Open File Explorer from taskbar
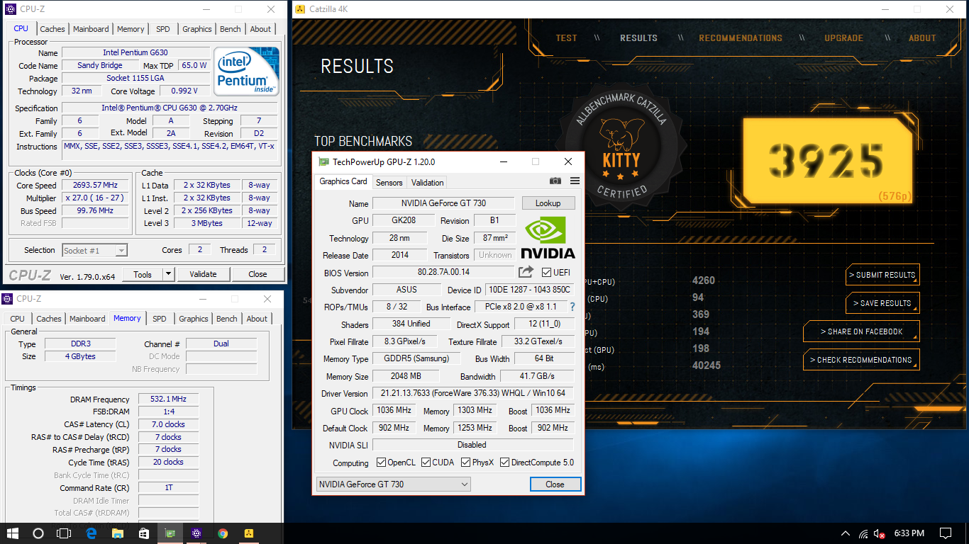Image resolution: width=969 pixels, height=544 pixels. click(117, 533)
